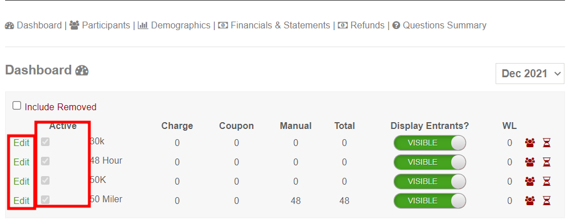Switch off VISIBLE toggle for 48 Hour
569x221 pixels.
click(x=430, y=162)
